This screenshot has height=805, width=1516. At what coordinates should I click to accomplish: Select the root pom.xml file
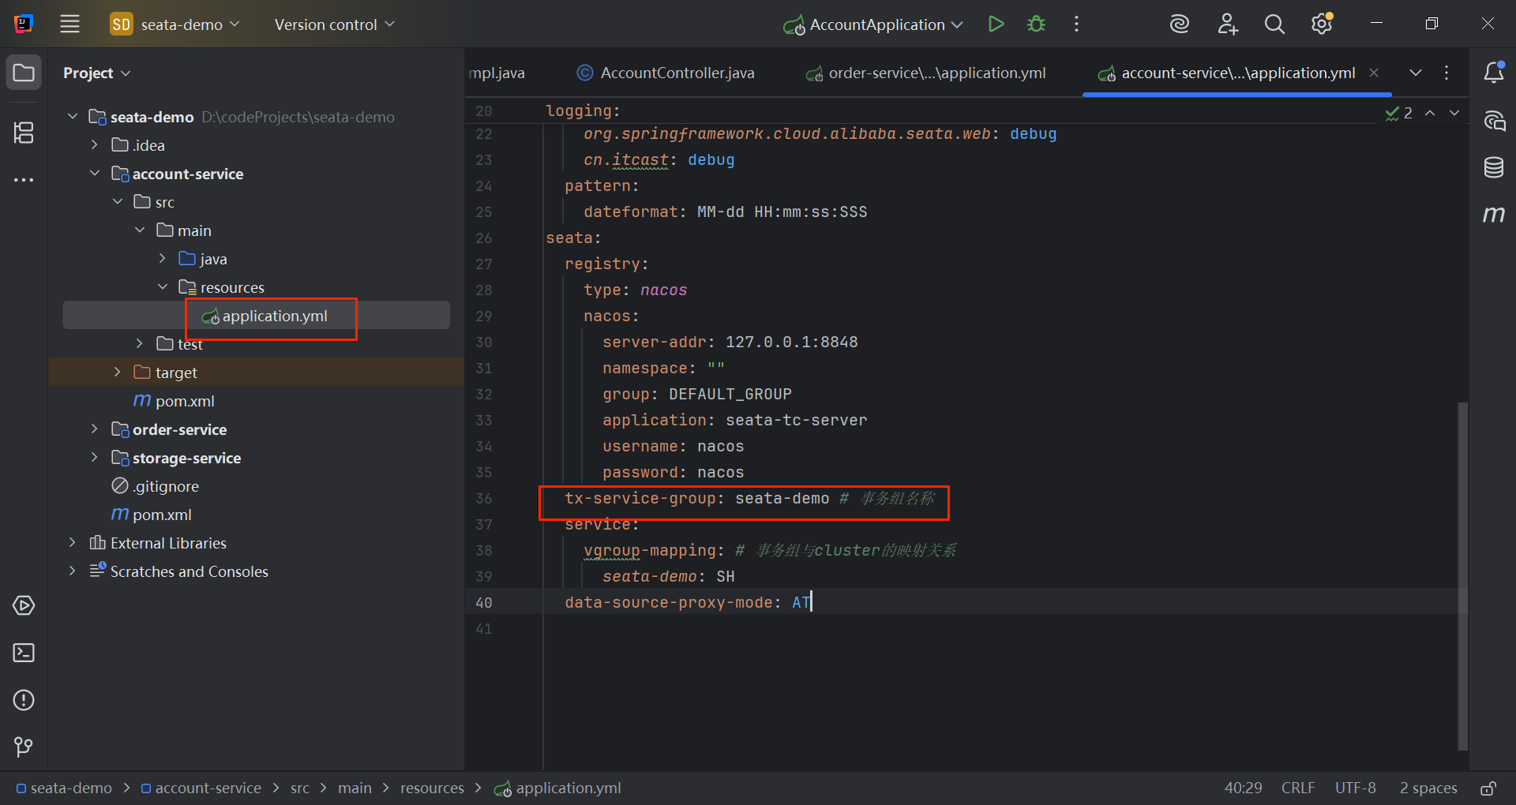pyautogui.click(x=151, y=515)
